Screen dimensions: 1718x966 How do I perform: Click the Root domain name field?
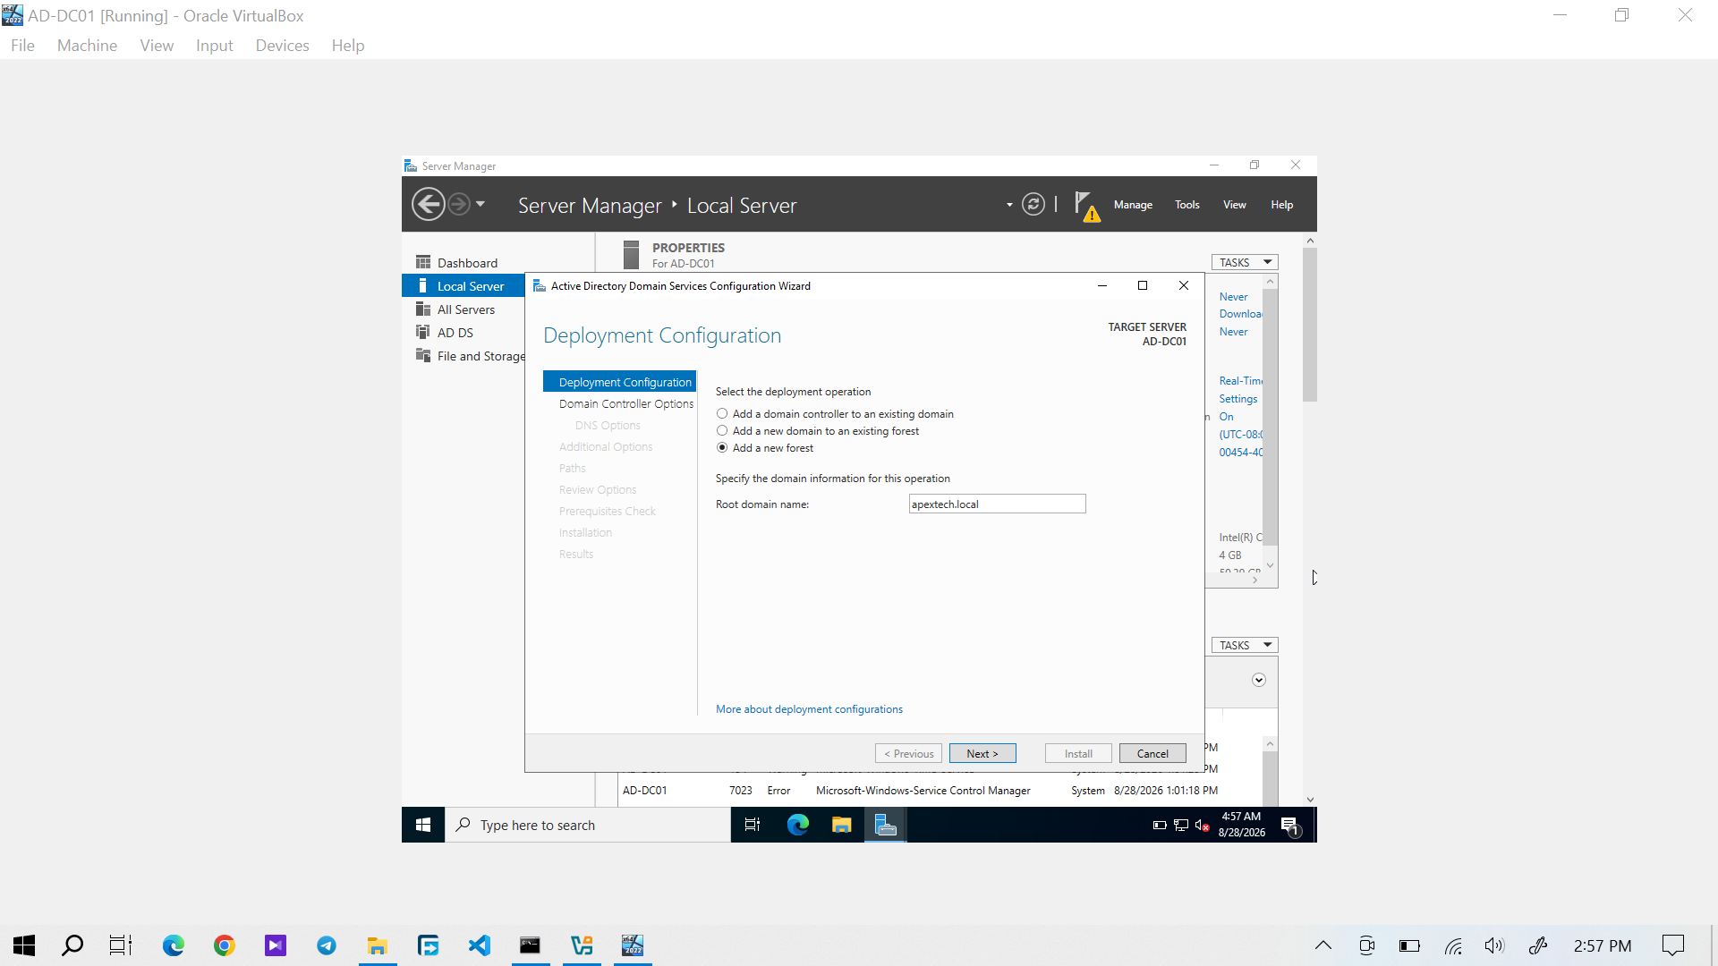pyautogui.click(x=997, y=504)
